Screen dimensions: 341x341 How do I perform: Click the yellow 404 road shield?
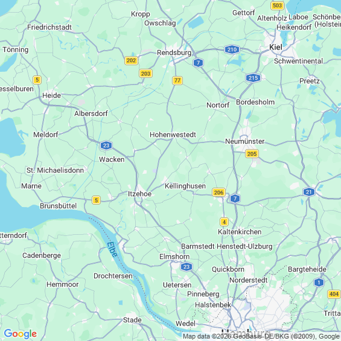click(334, 294)
